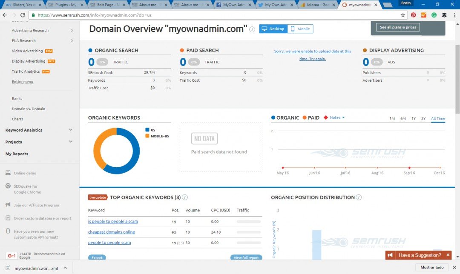Open keyword 'cheapest domains online'

point(111,232)
